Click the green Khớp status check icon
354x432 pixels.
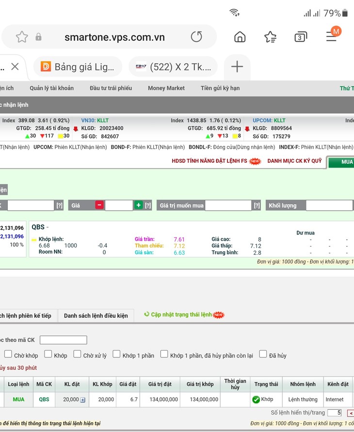[x=256, y=400]
